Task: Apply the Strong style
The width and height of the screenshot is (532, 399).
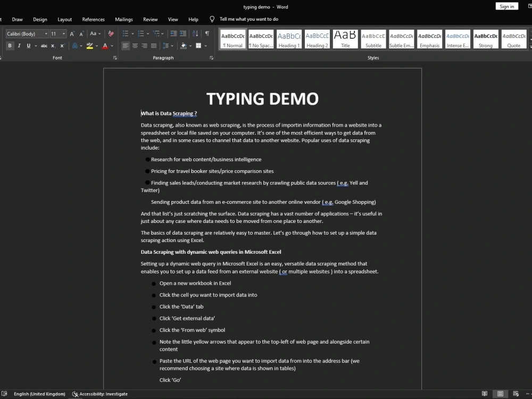Action: (486, 39)
